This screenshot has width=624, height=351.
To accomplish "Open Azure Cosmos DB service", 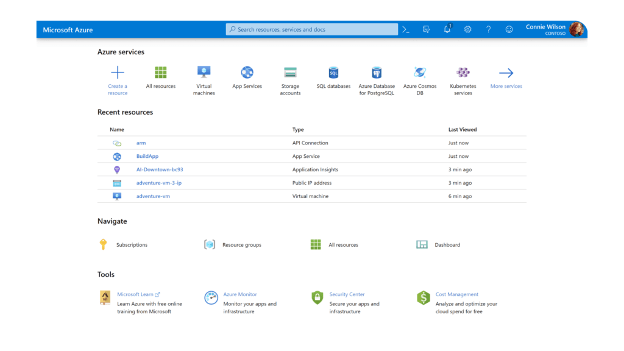I will pyautogui.click(x=420, y=73).
